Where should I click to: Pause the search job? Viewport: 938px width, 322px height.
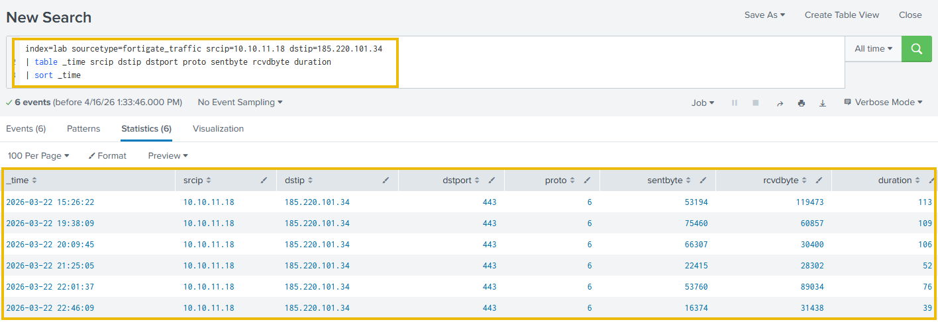[735, 103]
